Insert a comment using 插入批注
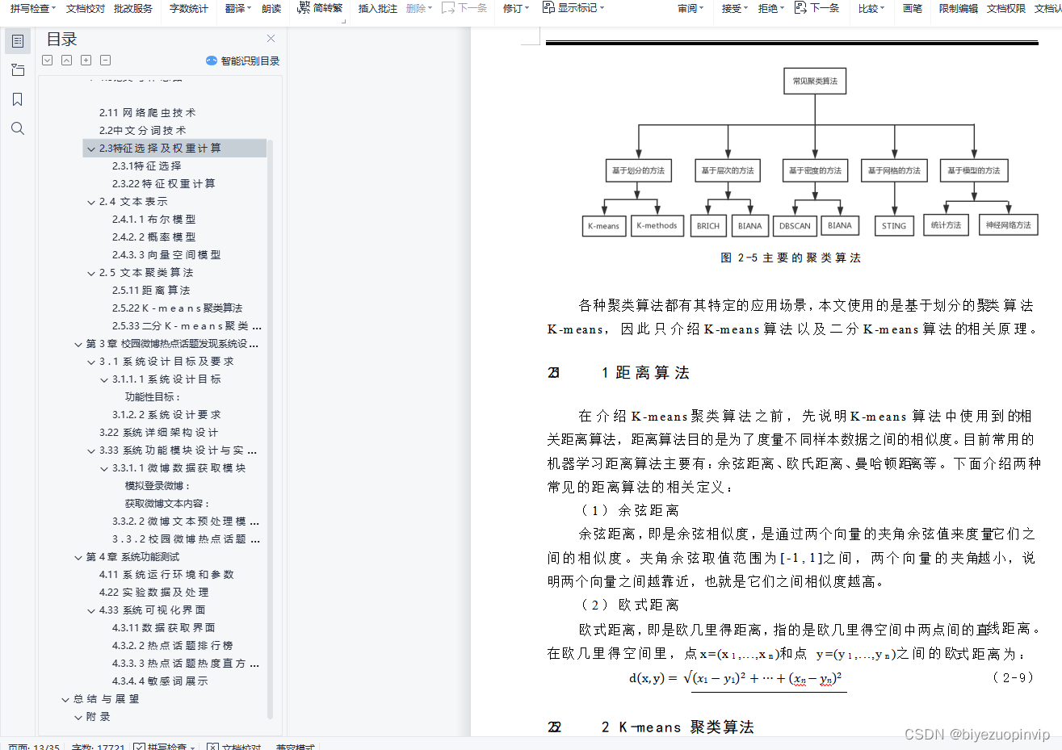This screenshot has width=1062, height=750. pos(376,9)
